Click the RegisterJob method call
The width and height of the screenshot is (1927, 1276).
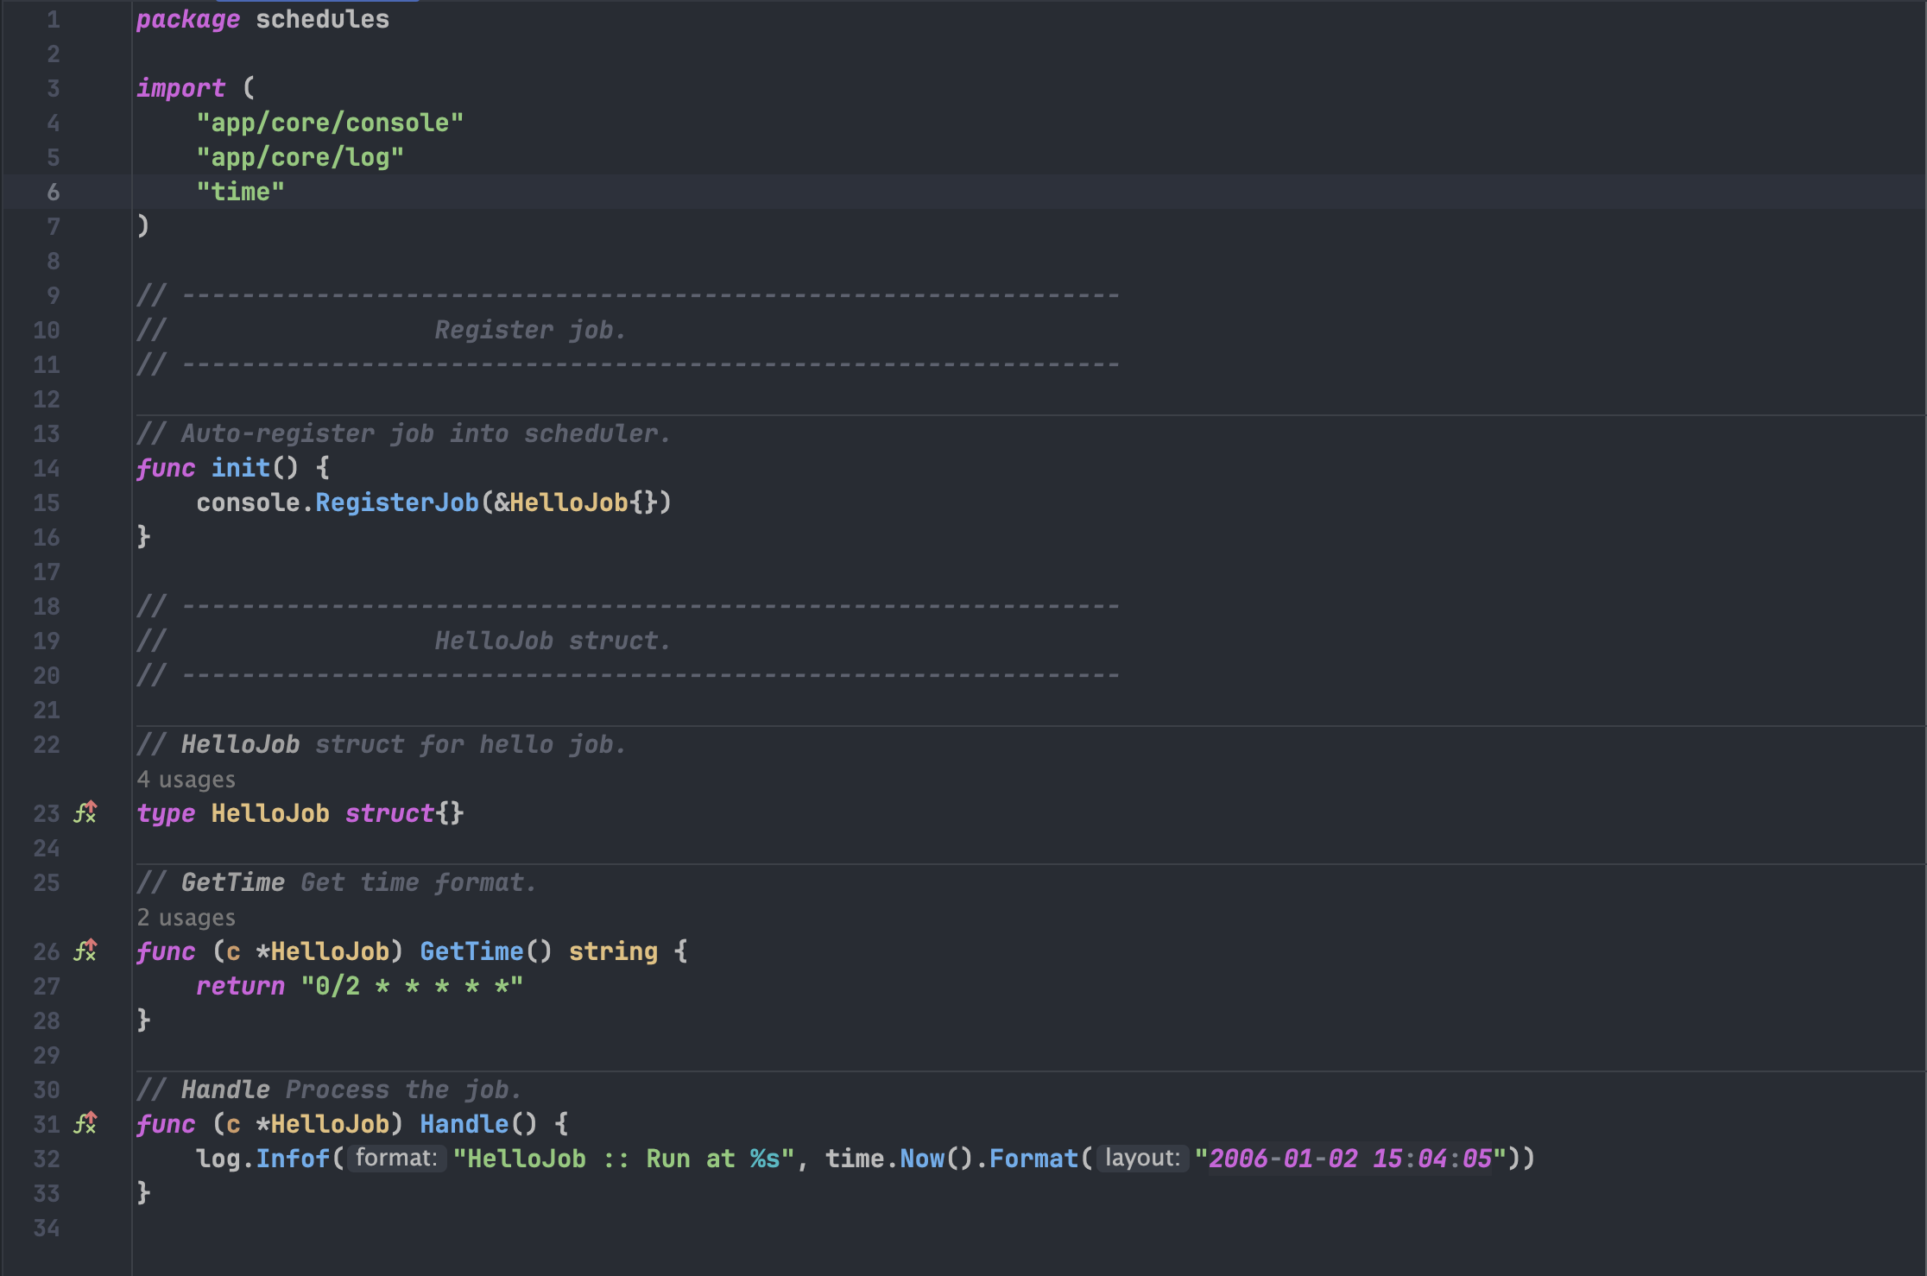point(396,502)
